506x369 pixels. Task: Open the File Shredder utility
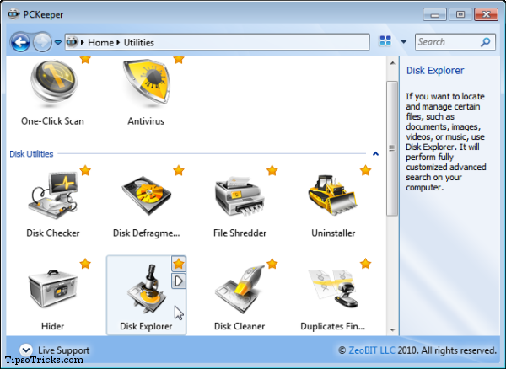[x=240, y=195]
